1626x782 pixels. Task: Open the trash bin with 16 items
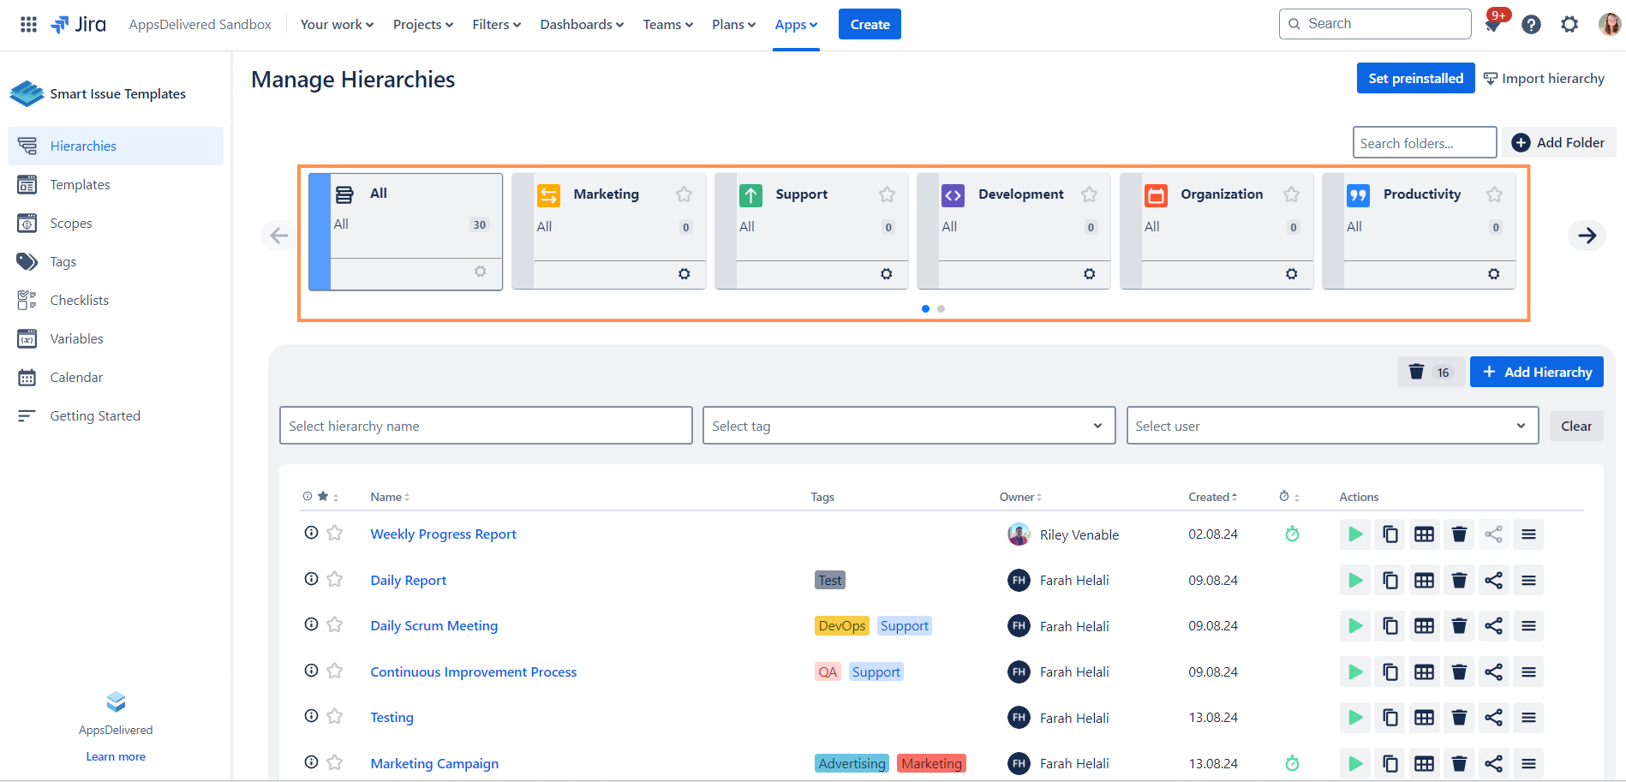coord(1429,372)
